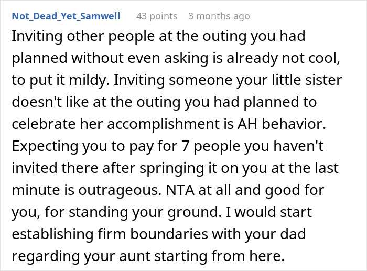Click the phrase already not cool
The width and height of the screenshot is (367, 271).
283,58
